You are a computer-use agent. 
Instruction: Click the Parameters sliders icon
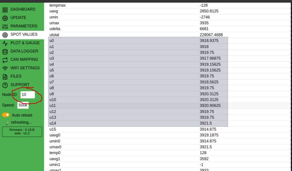pos(5,26)
